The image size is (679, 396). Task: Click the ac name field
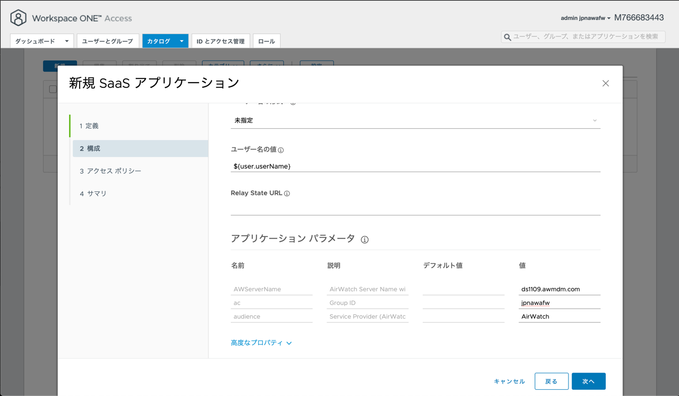tap(272, 303)
